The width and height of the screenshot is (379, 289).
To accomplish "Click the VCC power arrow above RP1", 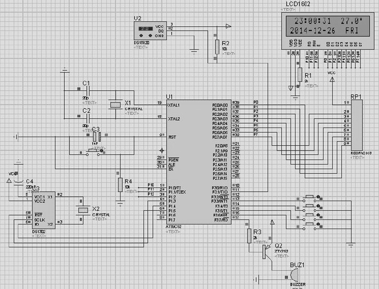I will pos(333,79).
